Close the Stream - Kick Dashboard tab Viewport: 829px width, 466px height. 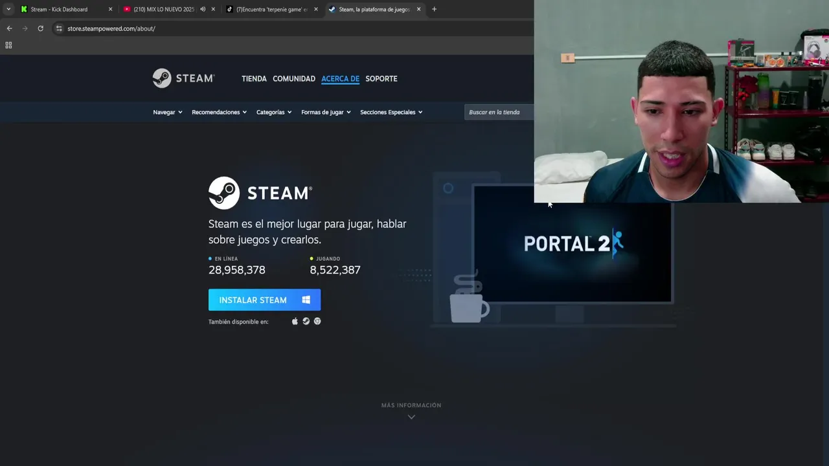pos(110,9)
